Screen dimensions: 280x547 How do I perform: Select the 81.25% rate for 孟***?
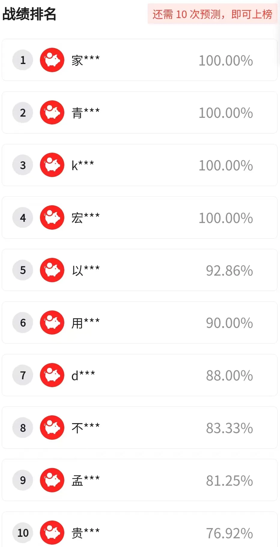[229, 481]
